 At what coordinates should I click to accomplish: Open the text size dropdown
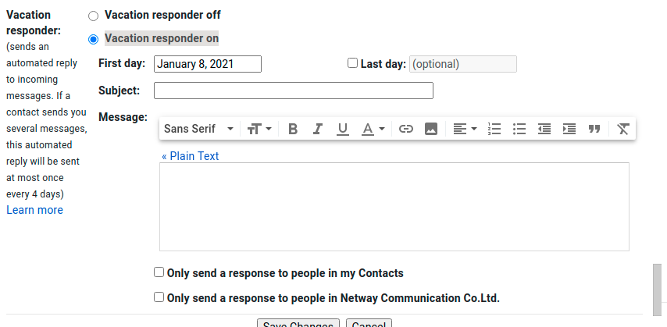[259, 129]
